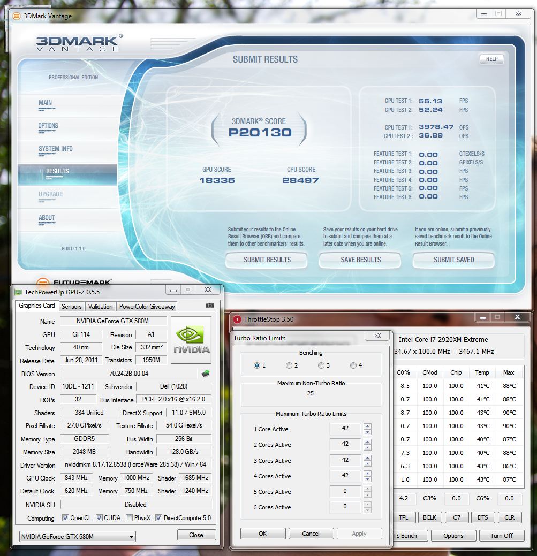
Task: Decrease the 4 Cores Active ratio
Action: tap(368, 479)
